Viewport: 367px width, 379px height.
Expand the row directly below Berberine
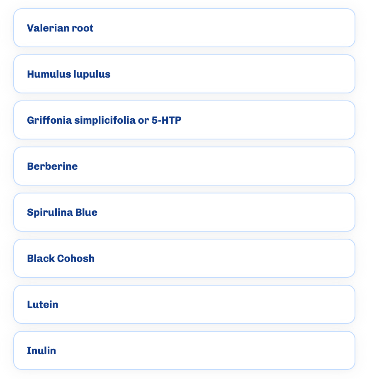click(184, 212)
